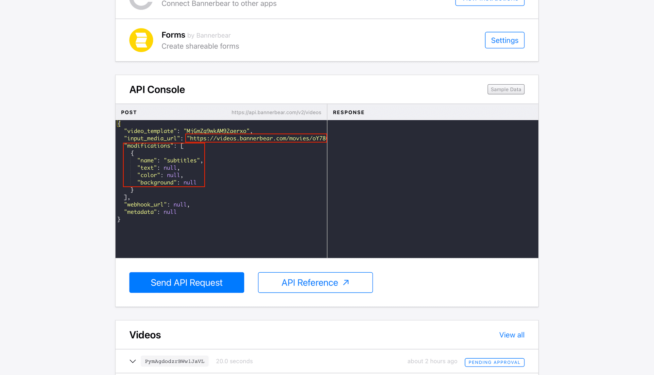Click the "color": null value
The image size is (654, 375).
[173, 175]
